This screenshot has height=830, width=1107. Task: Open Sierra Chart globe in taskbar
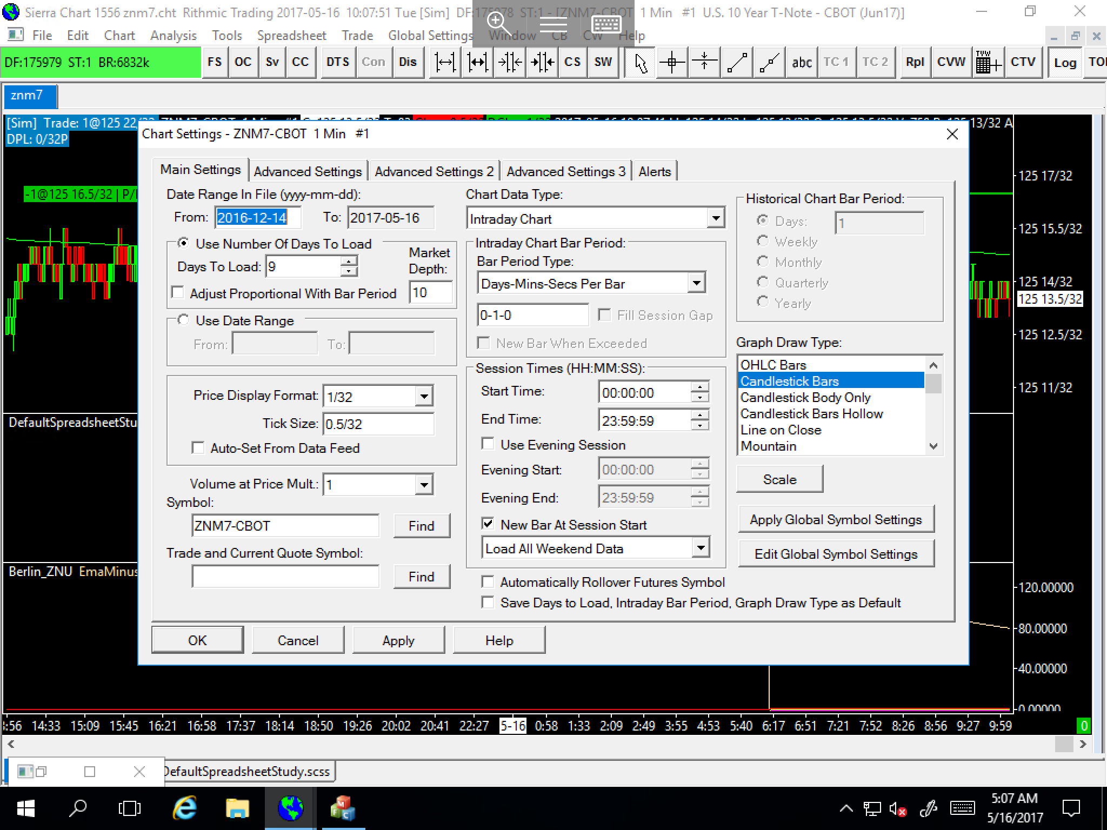click(291, 808)
